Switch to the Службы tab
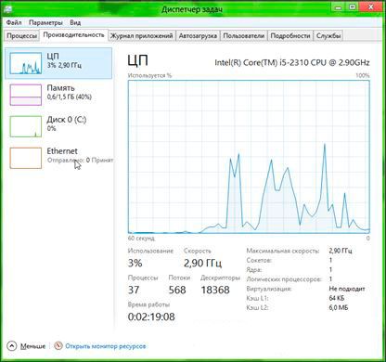Screen dimensions: 386x362 [x=328, y=36]
